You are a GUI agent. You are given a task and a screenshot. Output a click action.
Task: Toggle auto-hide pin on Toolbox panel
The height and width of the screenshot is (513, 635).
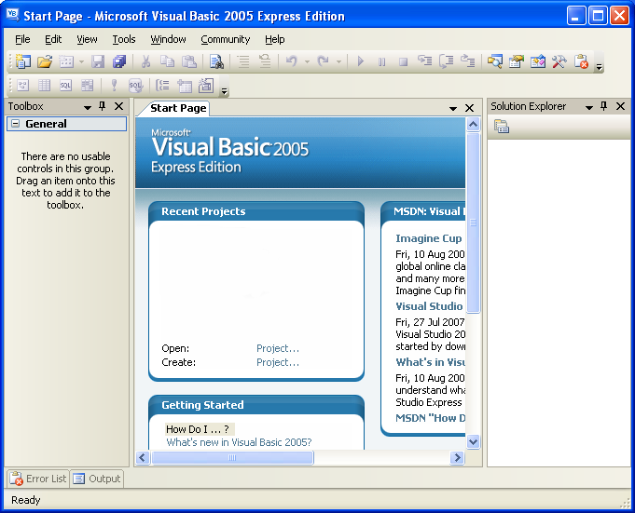pyautogui.click(x=102, y=106)
